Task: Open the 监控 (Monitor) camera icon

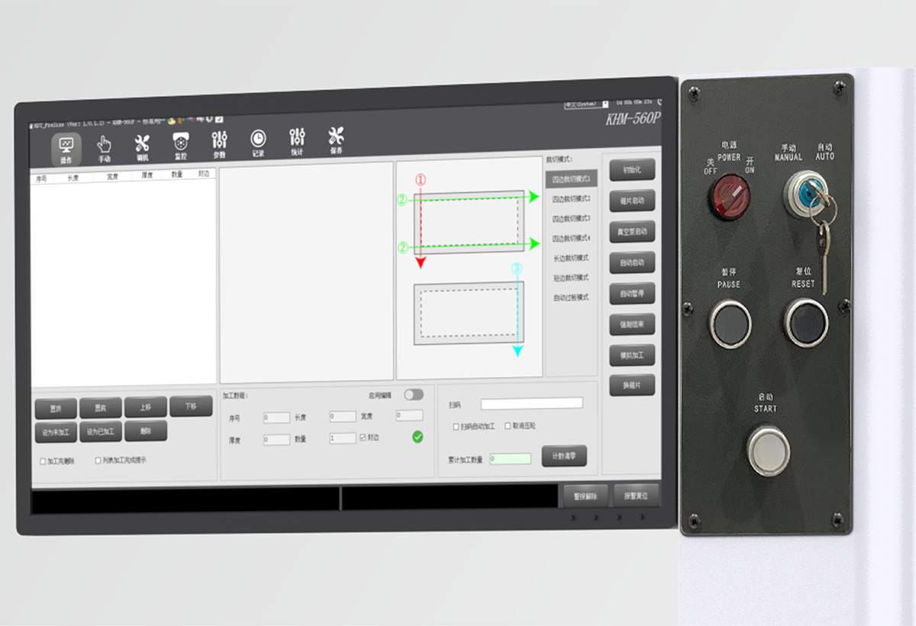Action: point(181,144)
